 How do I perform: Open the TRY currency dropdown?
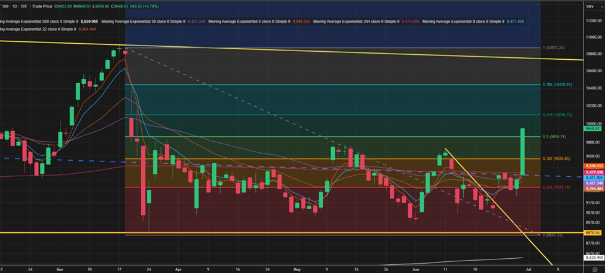[590, 7]
